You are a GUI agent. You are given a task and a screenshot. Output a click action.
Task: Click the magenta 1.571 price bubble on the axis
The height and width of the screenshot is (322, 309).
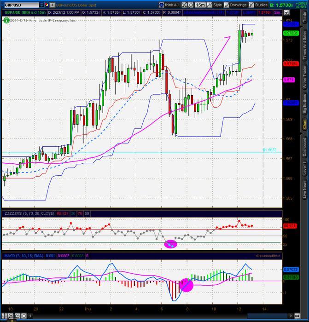(289, 80)
